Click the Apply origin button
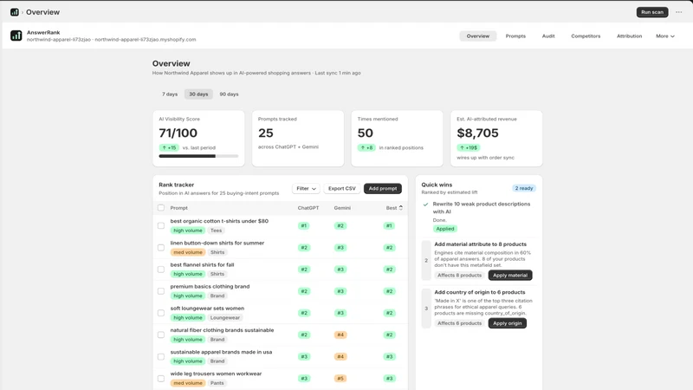 tap(507, 323)
